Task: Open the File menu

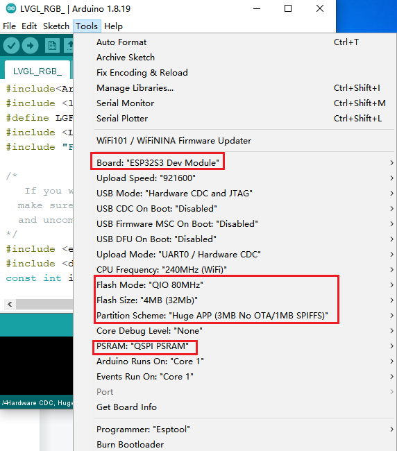Action: coord(9,26)
